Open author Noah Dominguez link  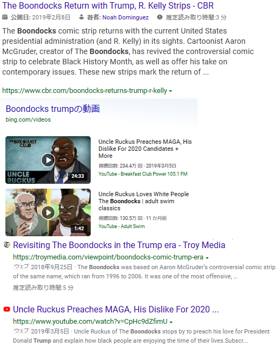[126, 17]
